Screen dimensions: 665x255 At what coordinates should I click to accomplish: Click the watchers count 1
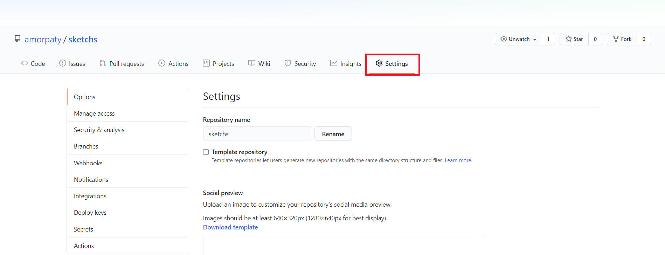coord(548,39)
